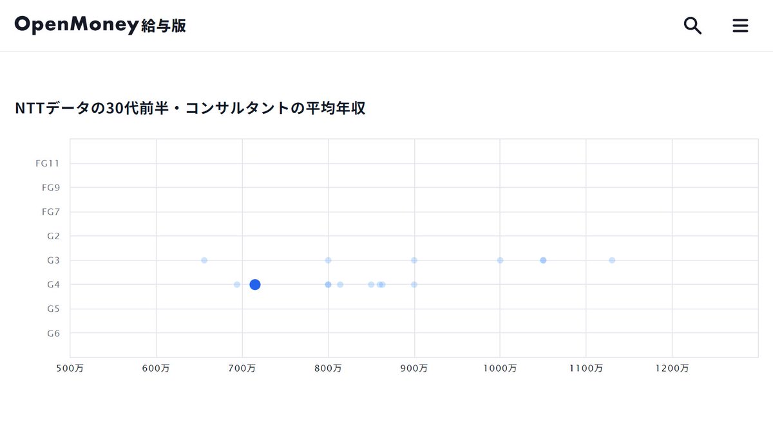
Task: Open the search magnifier icon
Action: (x=692, y=26)
